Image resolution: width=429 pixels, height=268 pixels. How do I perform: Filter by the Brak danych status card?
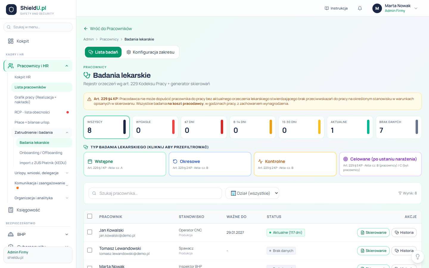pyautogui.click(x=399, y=127)
